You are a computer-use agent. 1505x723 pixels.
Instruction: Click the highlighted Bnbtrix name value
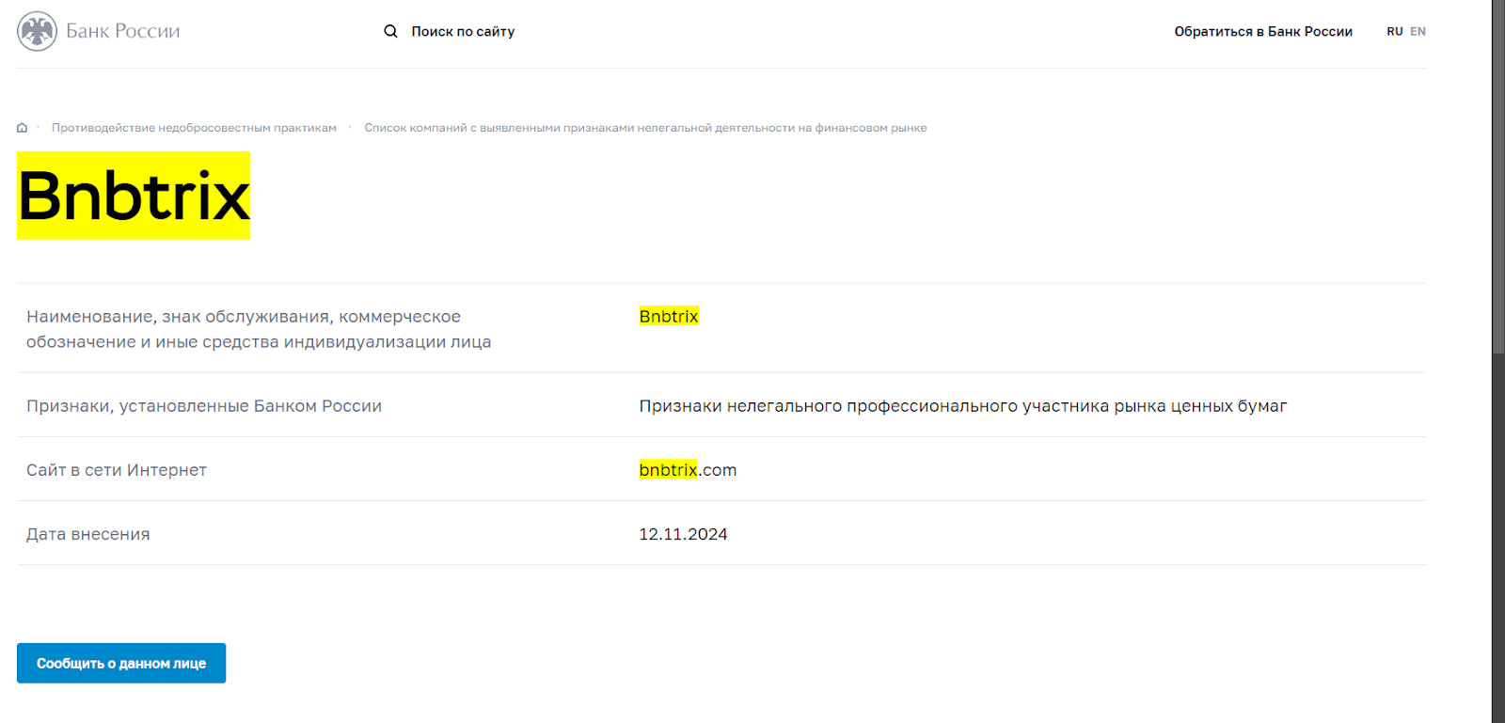pos(669,316)
